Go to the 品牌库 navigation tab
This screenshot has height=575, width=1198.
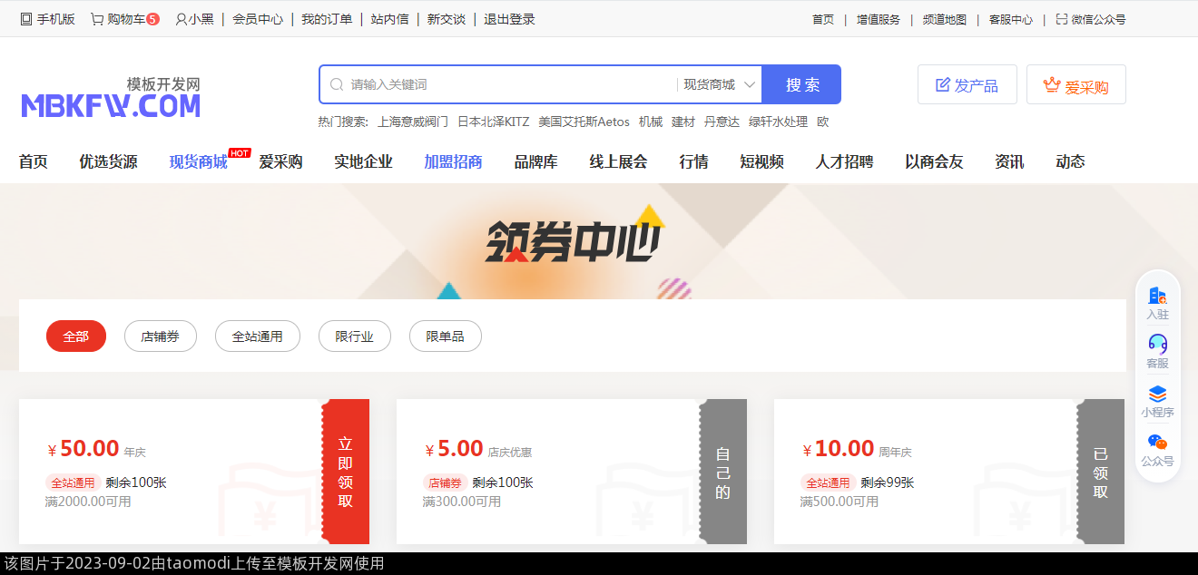pos(535,162)
